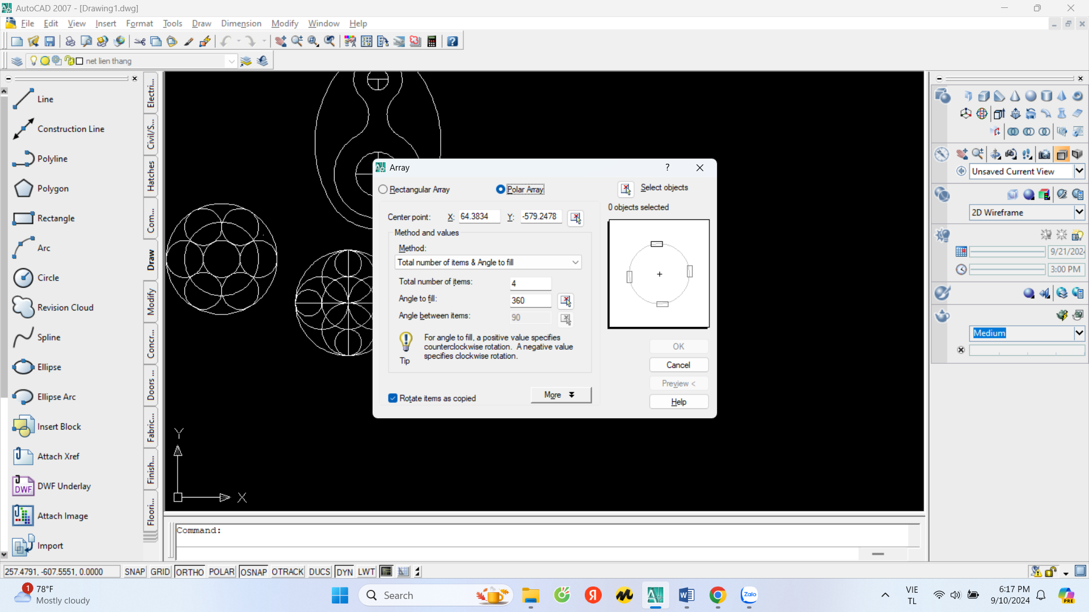This screenshot has height=612, width=1089.
Task: Select the Ellipse tool
Action: tap(37, 367)
